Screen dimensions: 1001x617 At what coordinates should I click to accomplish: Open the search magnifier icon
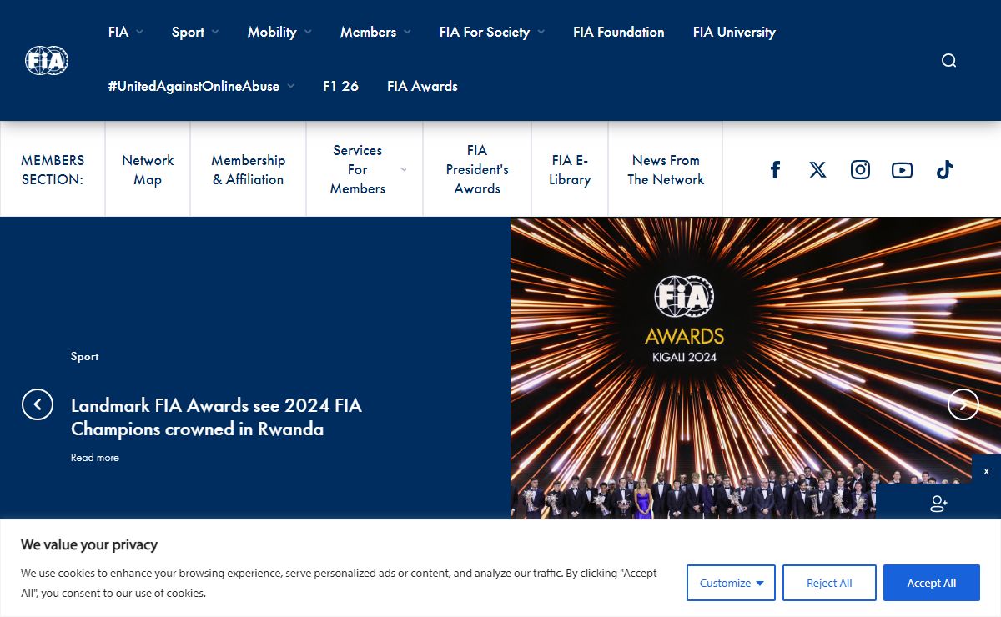[x=948, y=60]
